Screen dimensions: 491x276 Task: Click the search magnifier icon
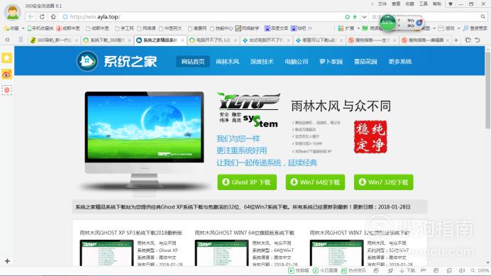coord(483,16)
